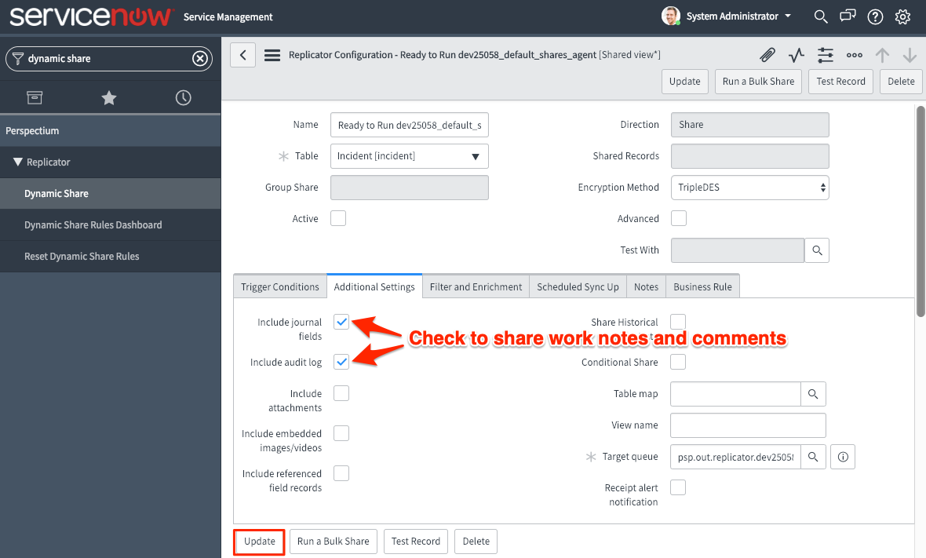Switch to Scheduled Sync Up tab
926x558 pixels.
point(578,287)
